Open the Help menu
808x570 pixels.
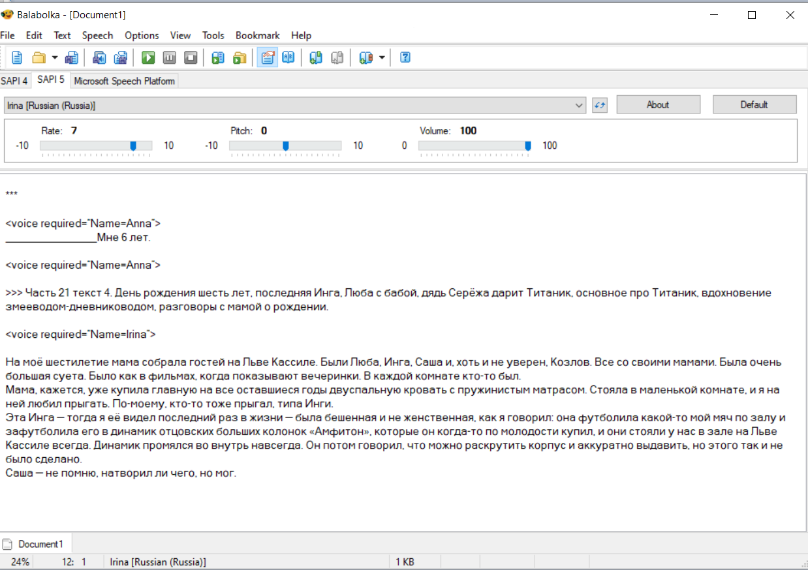(x=302, y=35)
